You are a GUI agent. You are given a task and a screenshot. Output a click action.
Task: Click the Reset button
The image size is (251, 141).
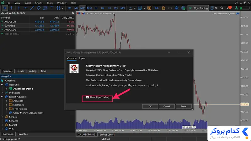coord(184,106)
